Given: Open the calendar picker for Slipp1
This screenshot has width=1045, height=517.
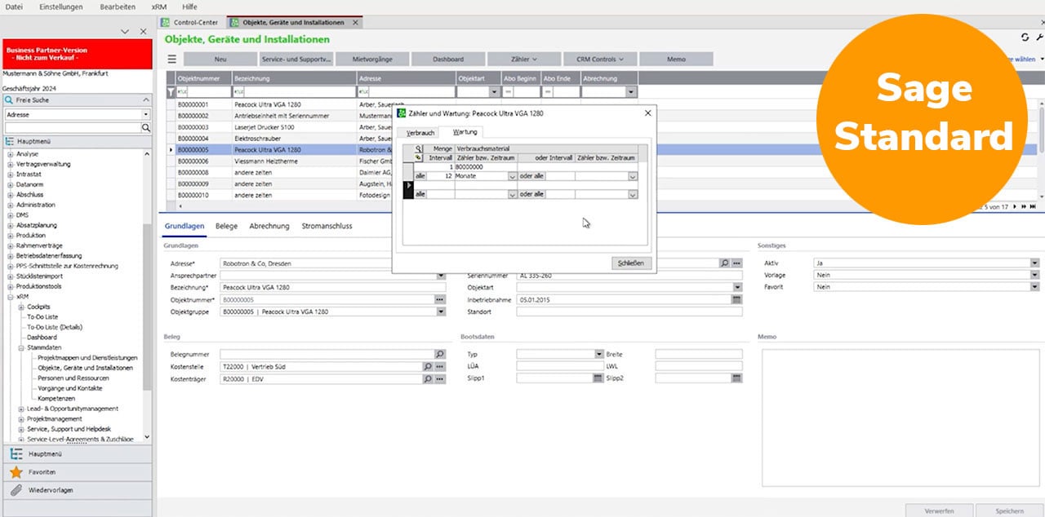Looking at the screenshot, I should pos(598,378).
